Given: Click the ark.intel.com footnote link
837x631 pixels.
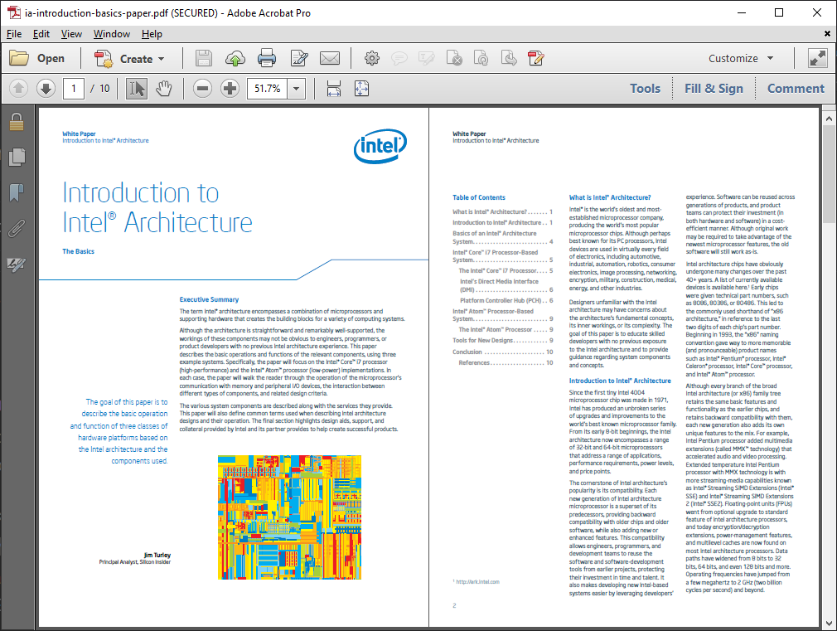Looking at the screenshot, I should pos(477,582).
